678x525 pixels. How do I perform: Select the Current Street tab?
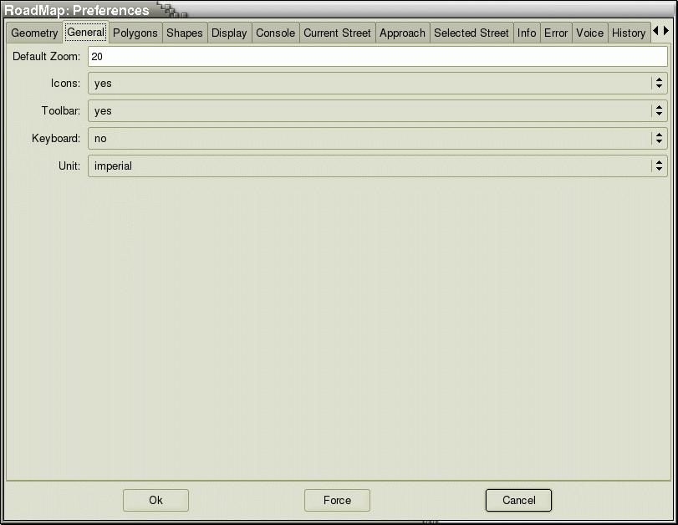tap(337, 33)
